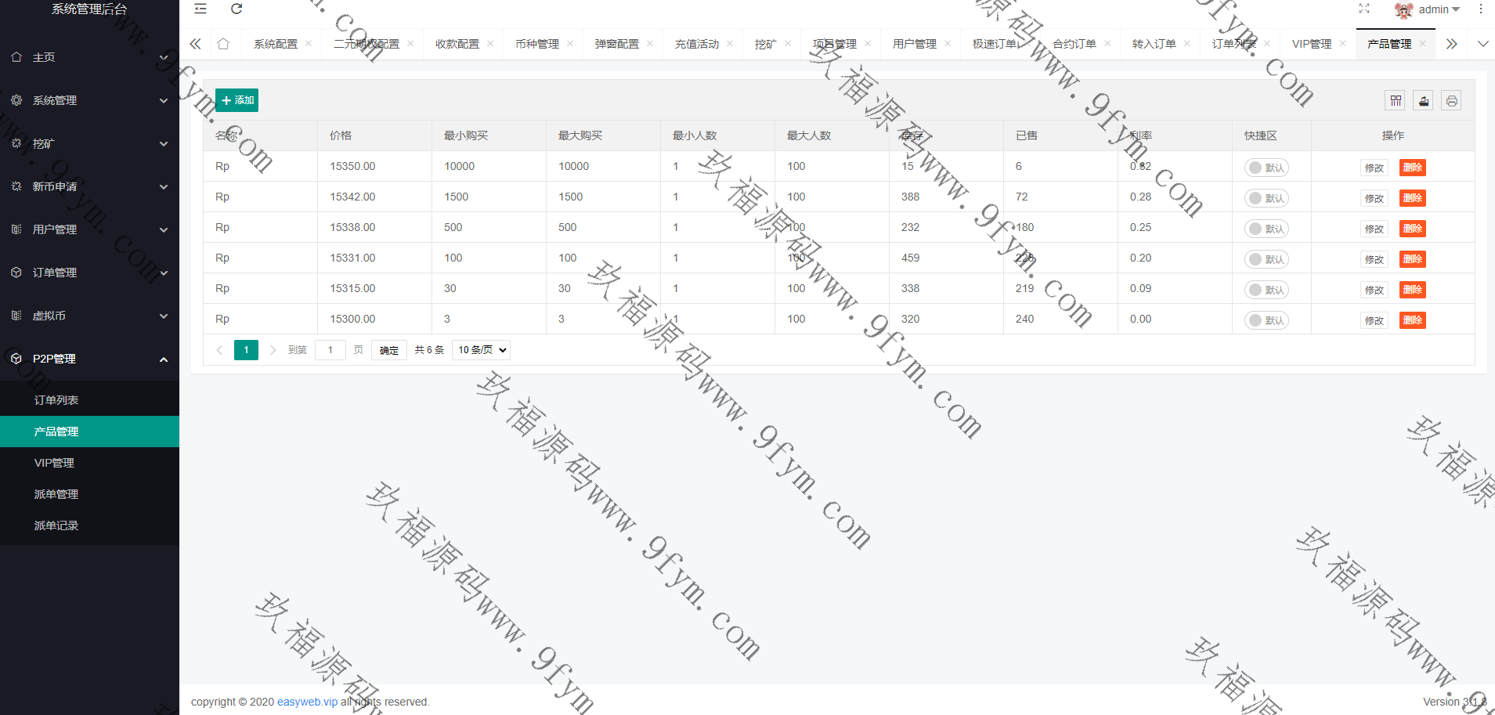Click the export table icon

1424,101
